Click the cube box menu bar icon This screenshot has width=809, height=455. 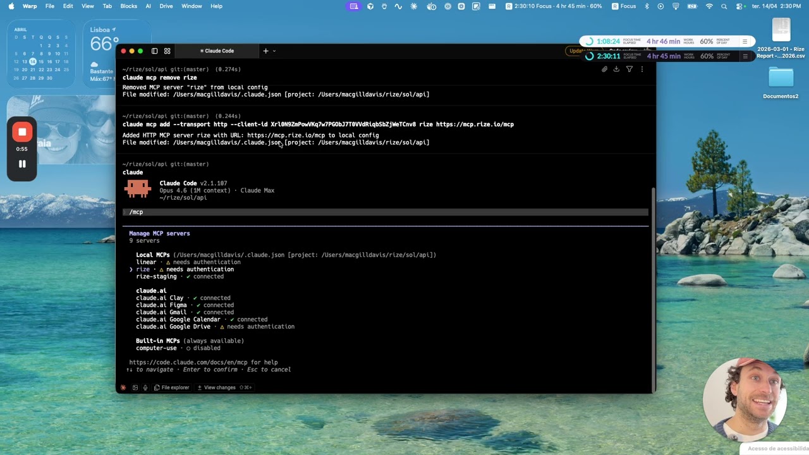370,6
